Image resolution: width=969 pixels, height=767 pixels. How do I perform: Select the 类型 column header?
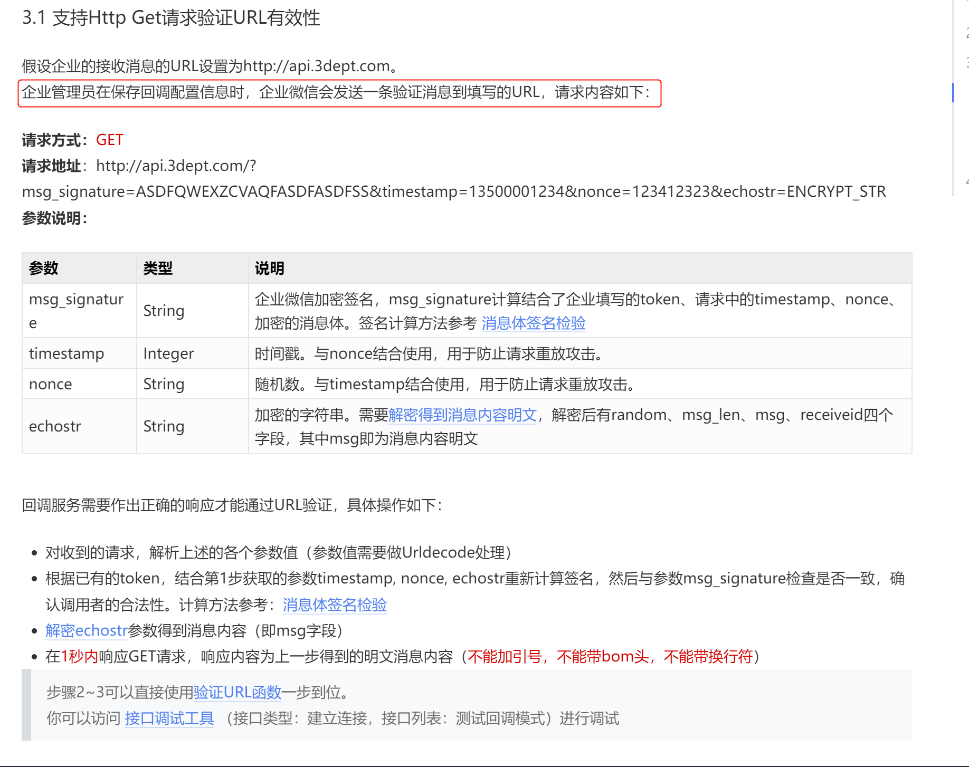point(158,268)
